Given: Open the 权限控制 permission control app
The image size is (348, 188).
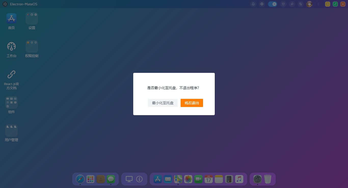Looking at the screenshot, I should coord(32,46).
